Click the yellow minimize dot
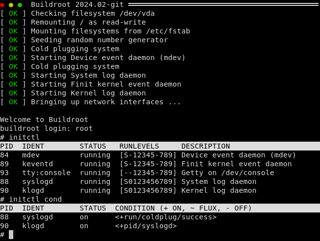 pyautogui.click(x=11, y=5)
